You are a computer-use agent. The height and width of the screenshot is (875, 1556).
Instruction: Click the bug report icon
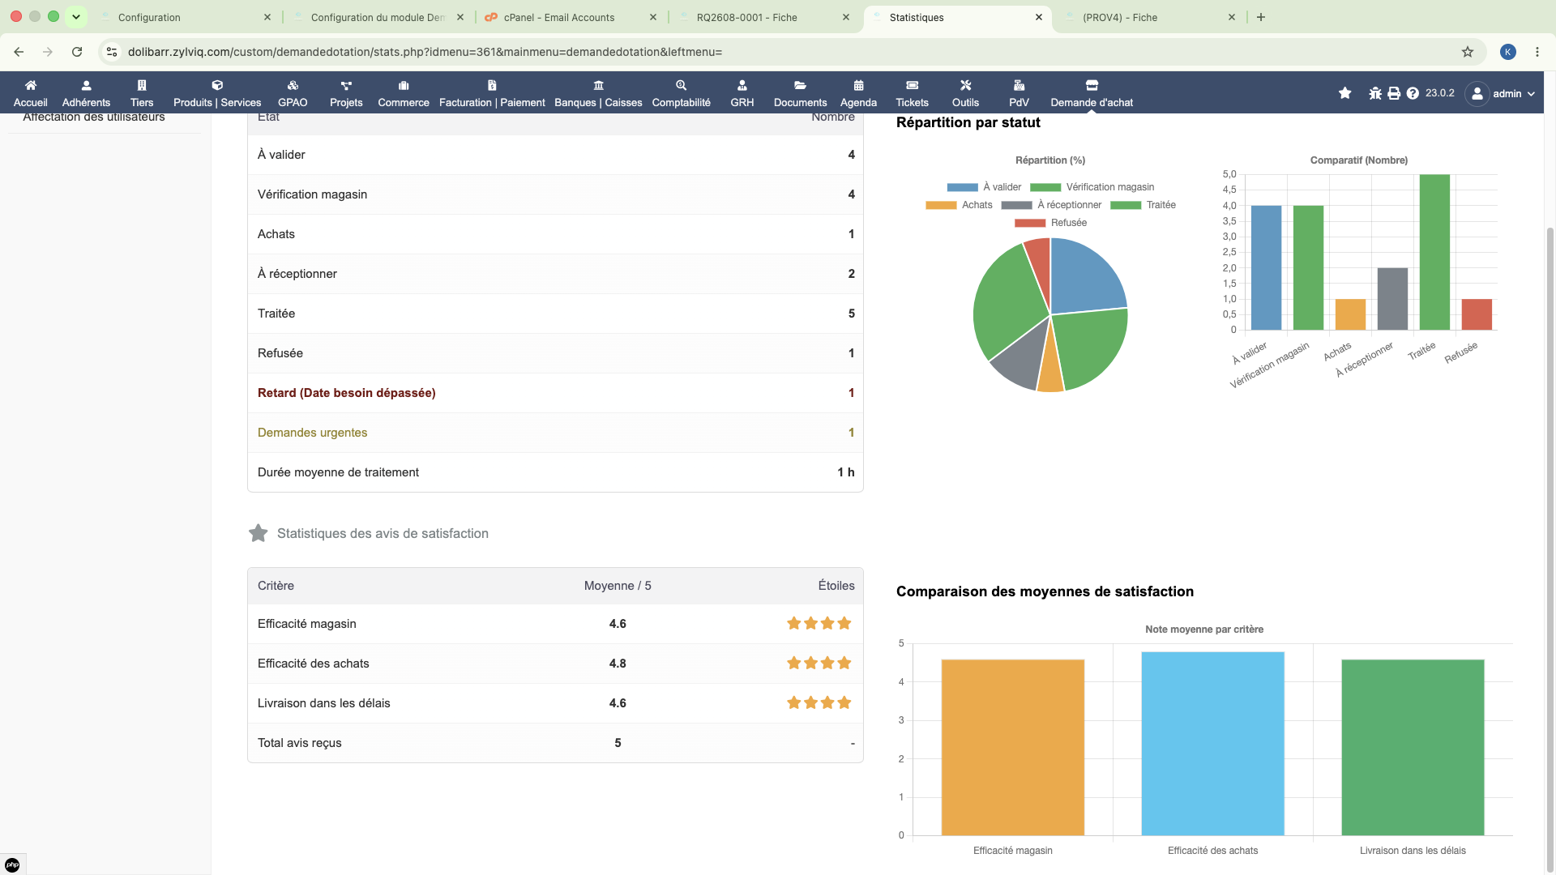pyautogui.click(x=1375, y=93)
